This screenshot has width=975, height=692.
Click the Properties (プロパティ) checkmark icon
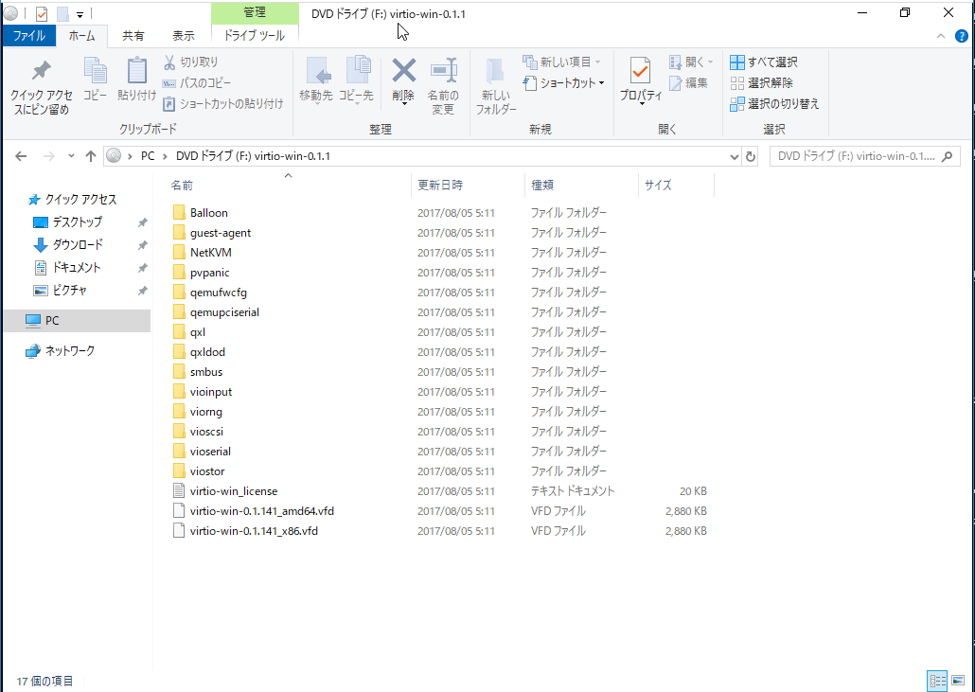(x=640, y=70)
